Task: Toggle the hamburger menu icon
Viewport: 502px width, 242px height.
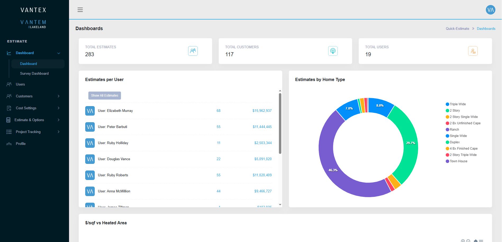Action: pos(80,10)
